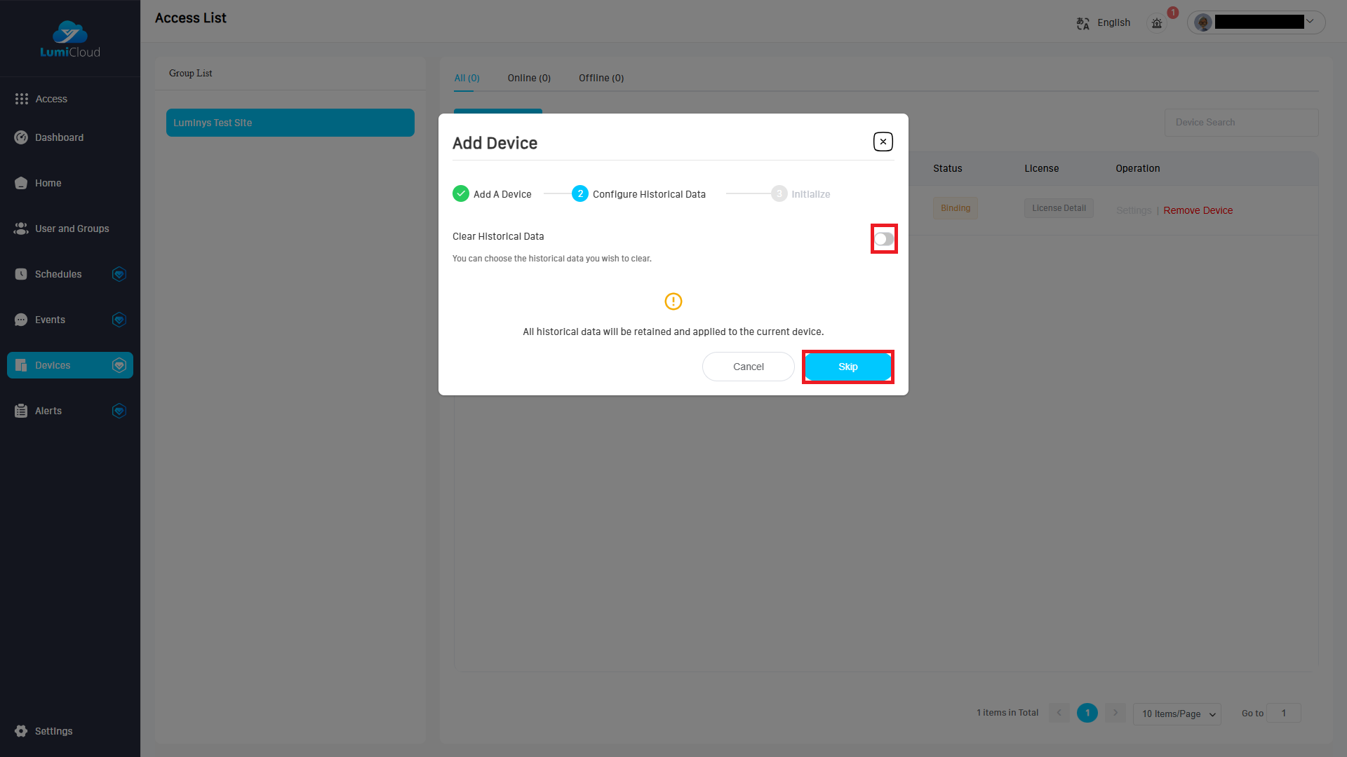
Task: Click the Device Search input field
Action: point(1240,122)
